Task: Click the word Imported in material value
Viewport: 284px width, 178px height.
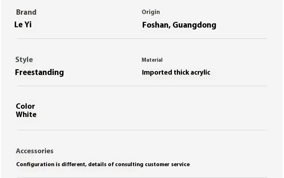Action: click(157, 72)
